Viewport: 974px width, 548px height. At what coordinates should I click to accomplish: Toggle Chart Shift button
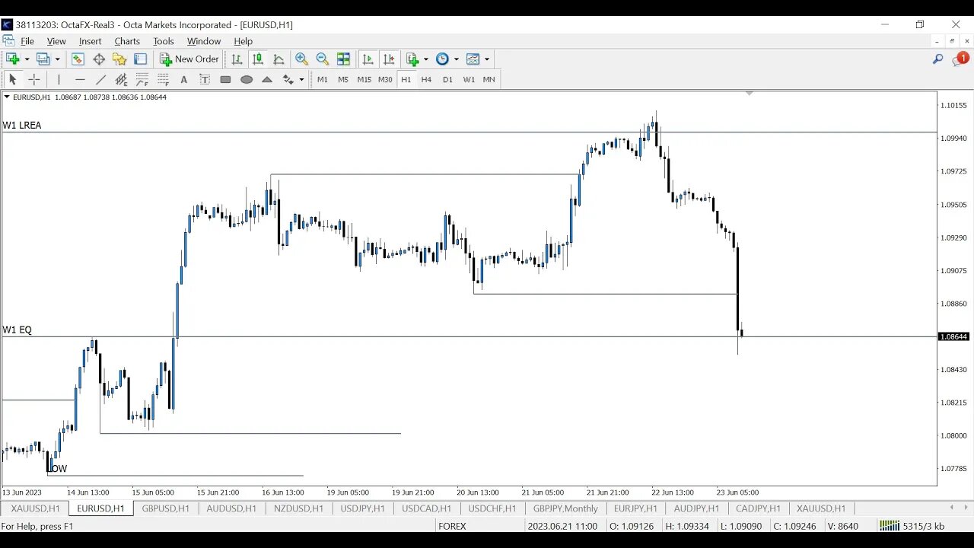(x=390, y=59)
